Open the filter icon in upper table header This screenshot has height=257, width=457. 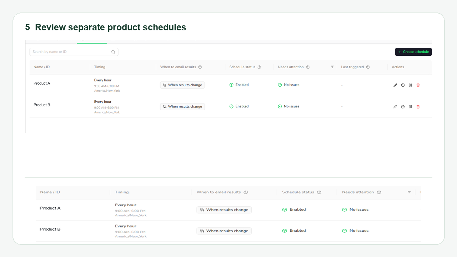tap(332, 67)
